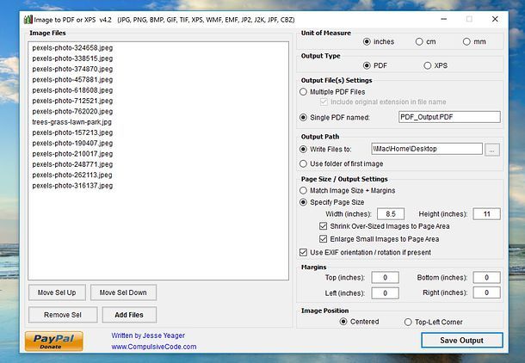Choose XPS output type
This screenshot has height=363, width=525.
point(427,65)
